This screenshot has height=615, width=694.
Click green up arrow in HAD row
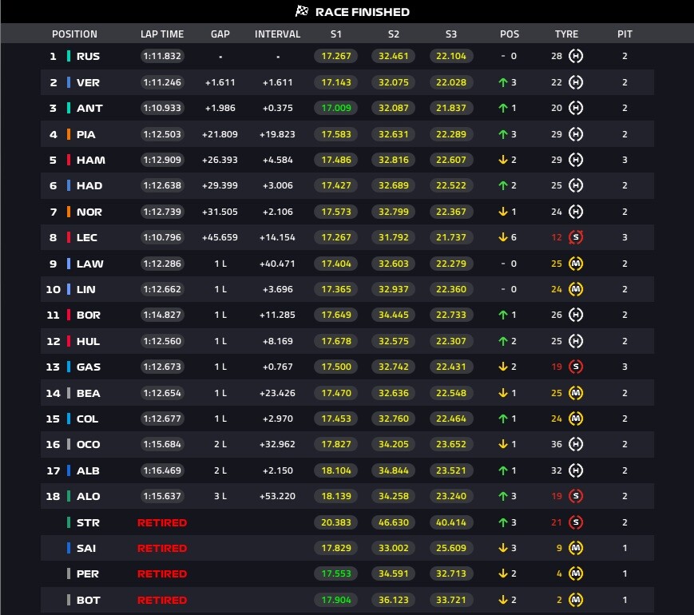[503, 185]
